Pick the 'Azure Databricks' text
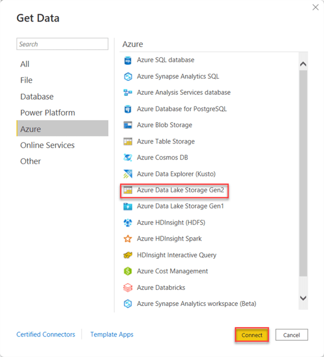This screenshot has width=324, height=357. [x=161, y=288]
